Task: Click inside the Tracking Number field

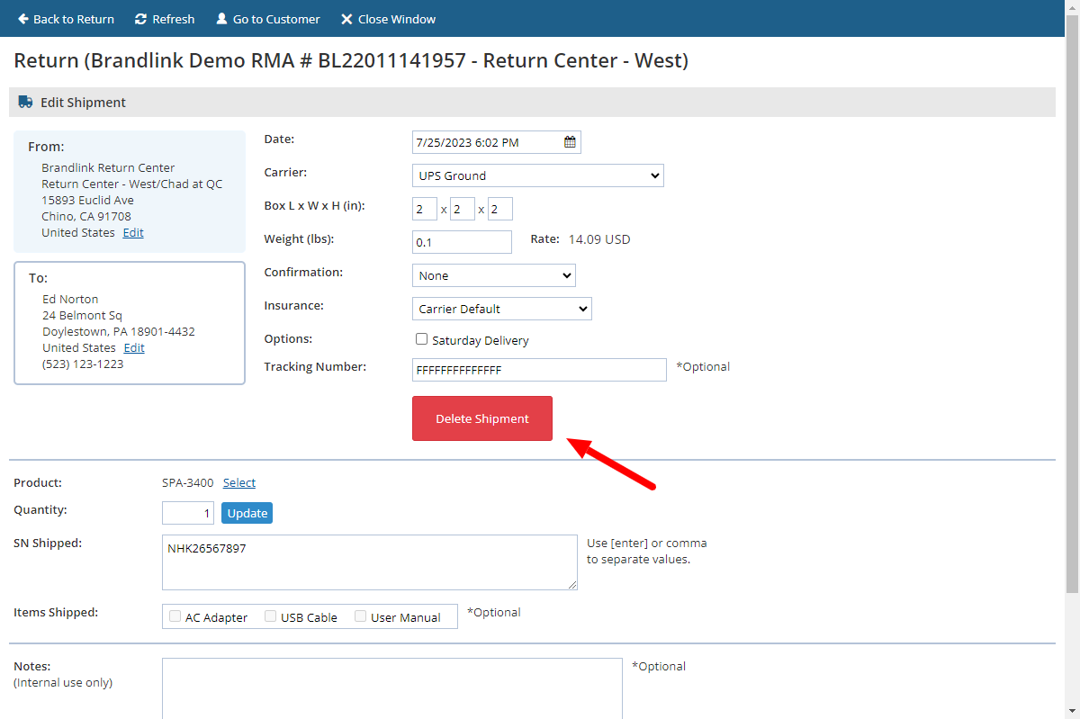Action: click(538, 369)
